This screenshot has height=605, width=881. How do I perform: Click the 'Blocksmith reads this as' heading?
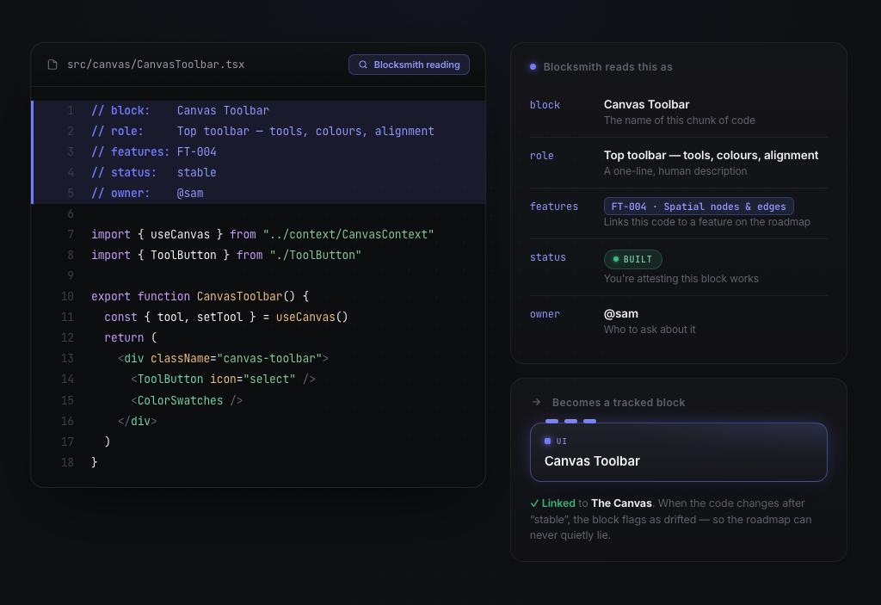click(607, 67)
